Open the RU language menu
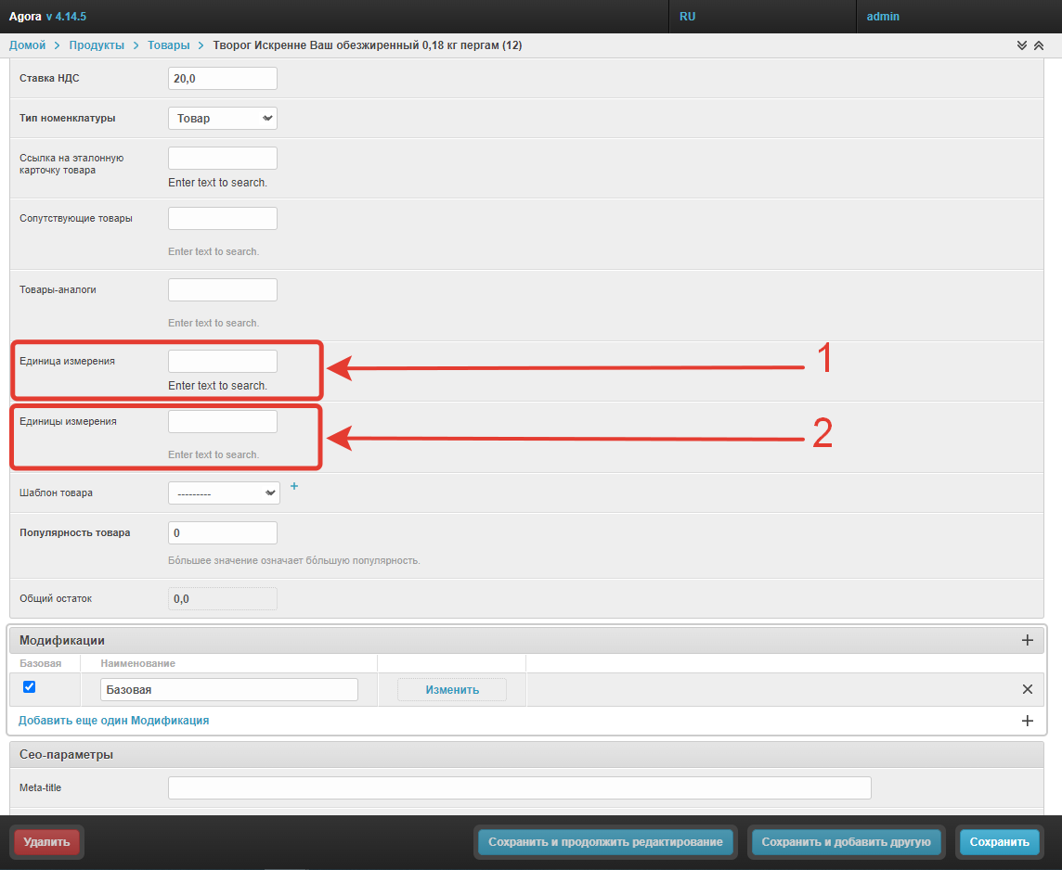The image size is (1062, 870). [688, 17]
